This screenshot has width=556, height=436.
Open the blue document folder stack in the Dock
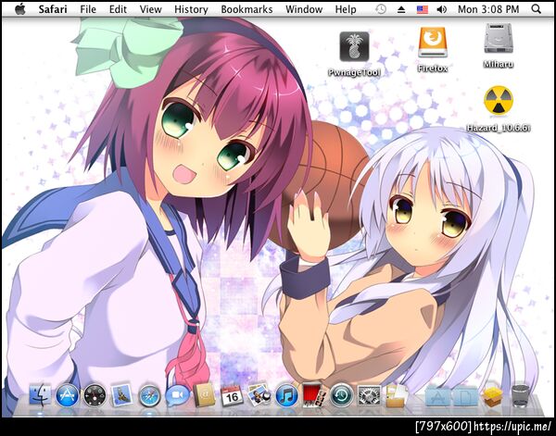click(465, 397)
